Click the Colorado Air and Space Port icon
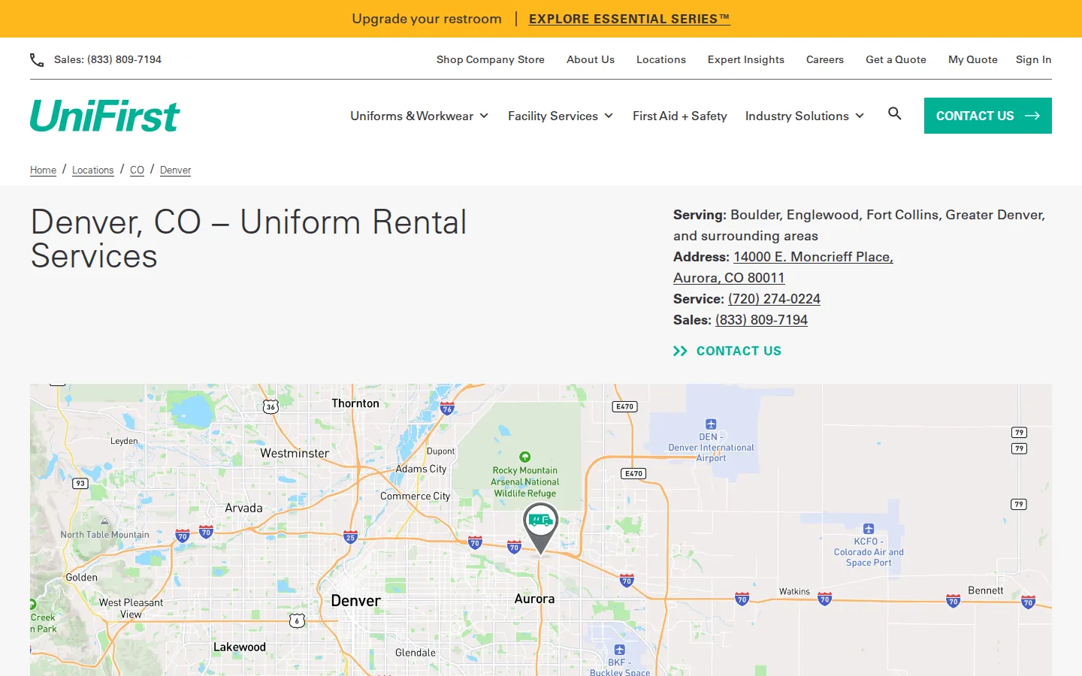This screenshot has width=1082, height=676. tap(869, 529)
